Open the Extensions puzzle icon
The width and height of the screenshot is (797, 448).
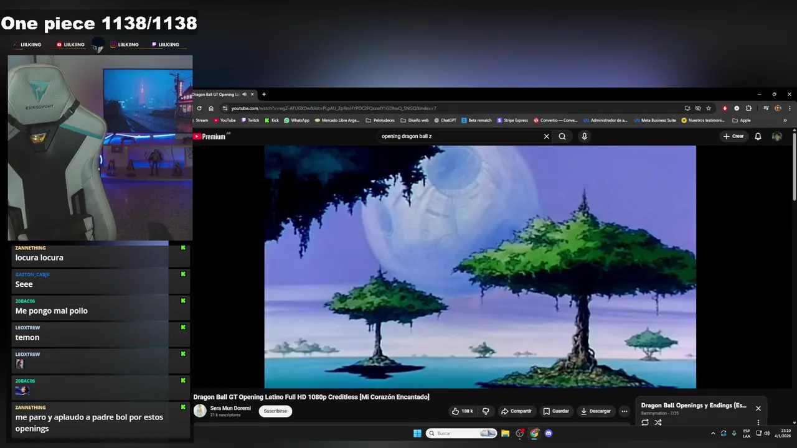coord(748,108)
